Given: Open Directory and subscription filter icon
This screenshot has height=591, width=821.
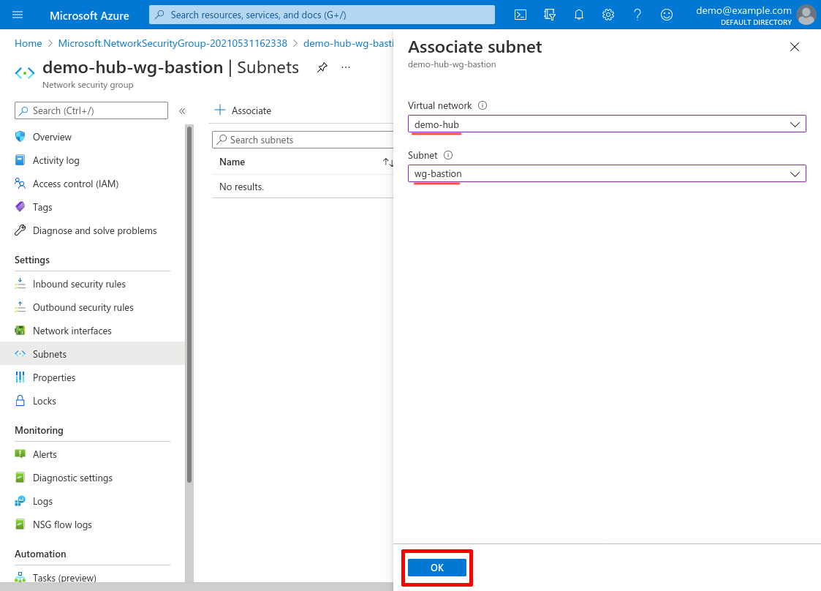Looking at the screenshot, I should coord(549,15).
